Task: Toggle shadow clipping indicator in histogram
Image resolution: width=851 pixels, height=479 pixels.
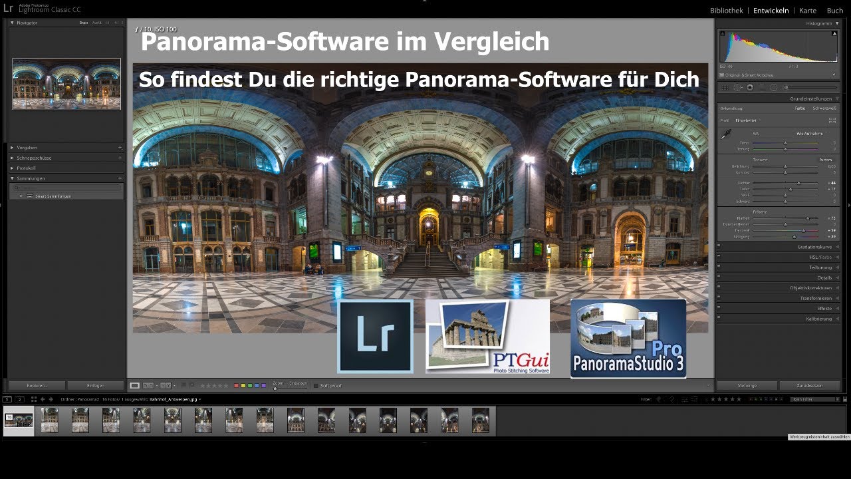Action: 723,34
